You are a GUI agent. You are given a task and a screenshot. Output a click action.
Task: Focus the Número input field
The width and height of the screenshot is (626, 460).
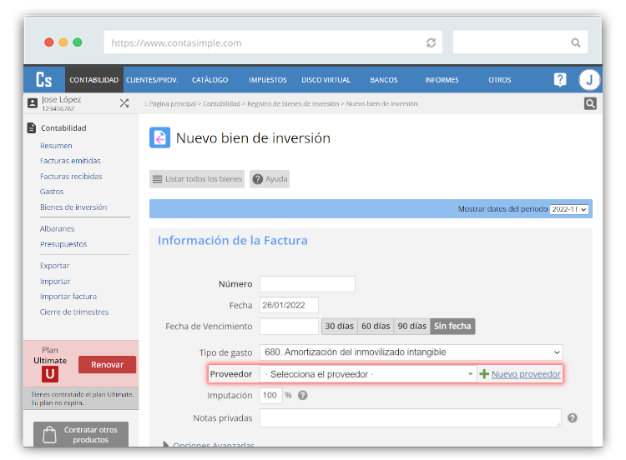pos(307,284)
